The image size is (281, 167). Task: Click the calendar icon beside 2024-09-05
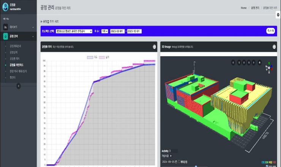coord(176,161)
